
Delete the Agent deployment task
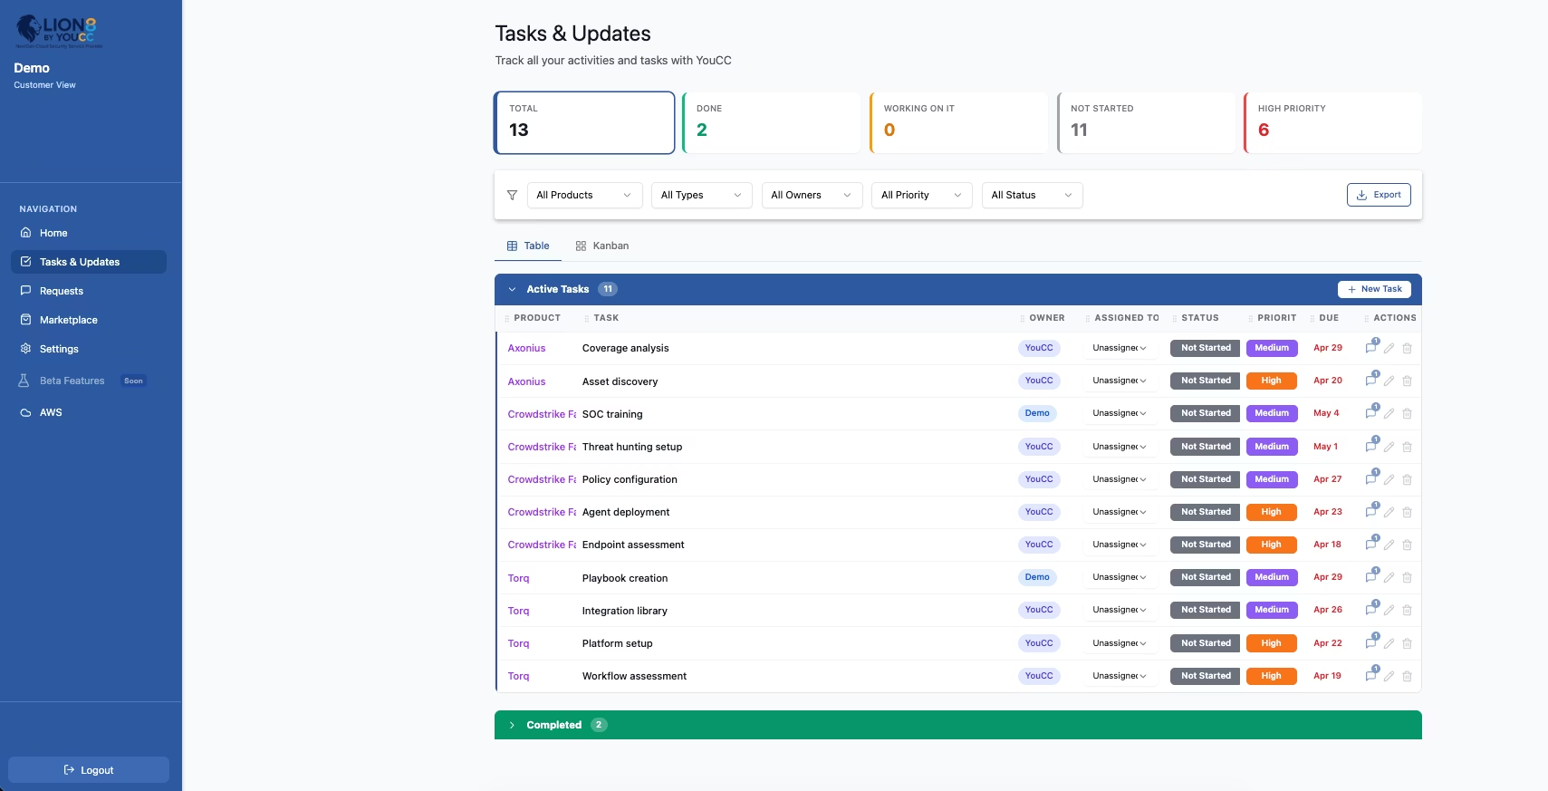(1407, 513)
